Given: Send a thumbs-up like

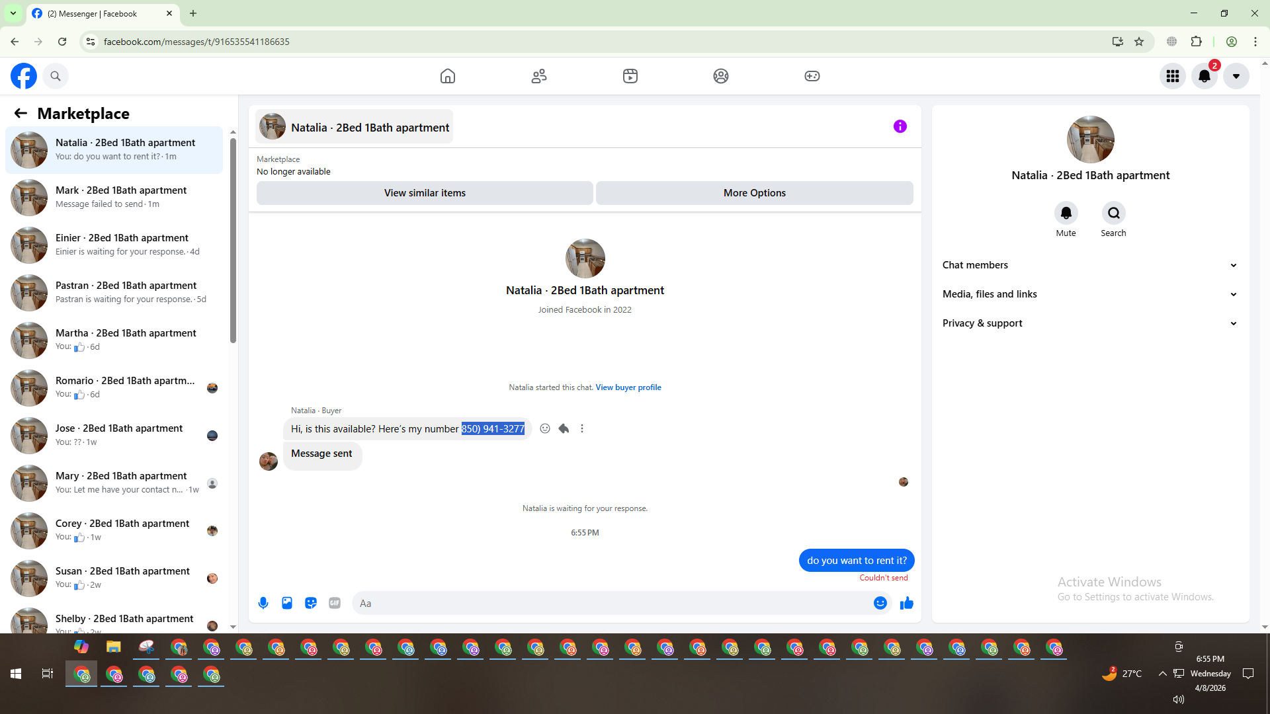Looking at the screenshot, I should pos(907,603).
